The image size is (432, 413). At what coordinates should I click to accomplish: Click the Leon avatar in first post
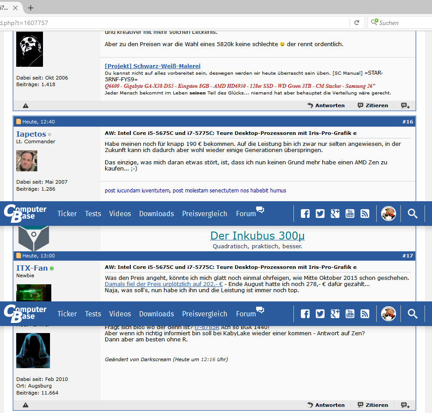(x=29, y=49)
